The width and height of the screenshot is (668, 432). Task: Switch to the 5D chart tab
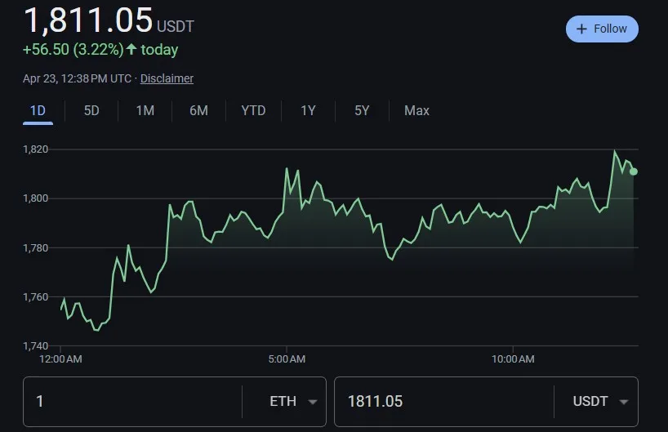point(91,110)
